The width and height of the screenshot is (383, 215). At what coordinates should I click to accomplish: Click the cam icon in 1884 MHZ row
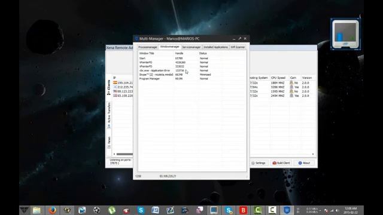coord(291,82)
